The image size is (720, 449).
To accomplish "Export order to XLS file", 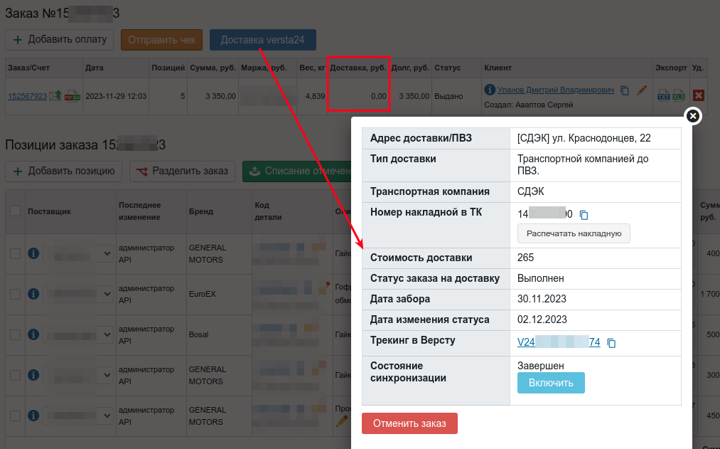I will point(679,95).
